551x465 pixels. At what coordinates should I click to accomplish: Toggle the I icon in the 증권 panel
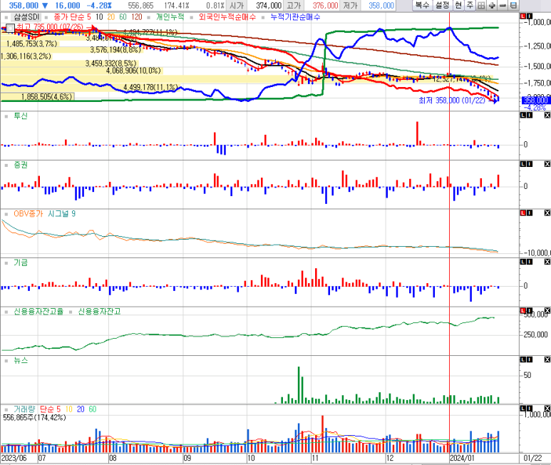click(x=530, y=164)
